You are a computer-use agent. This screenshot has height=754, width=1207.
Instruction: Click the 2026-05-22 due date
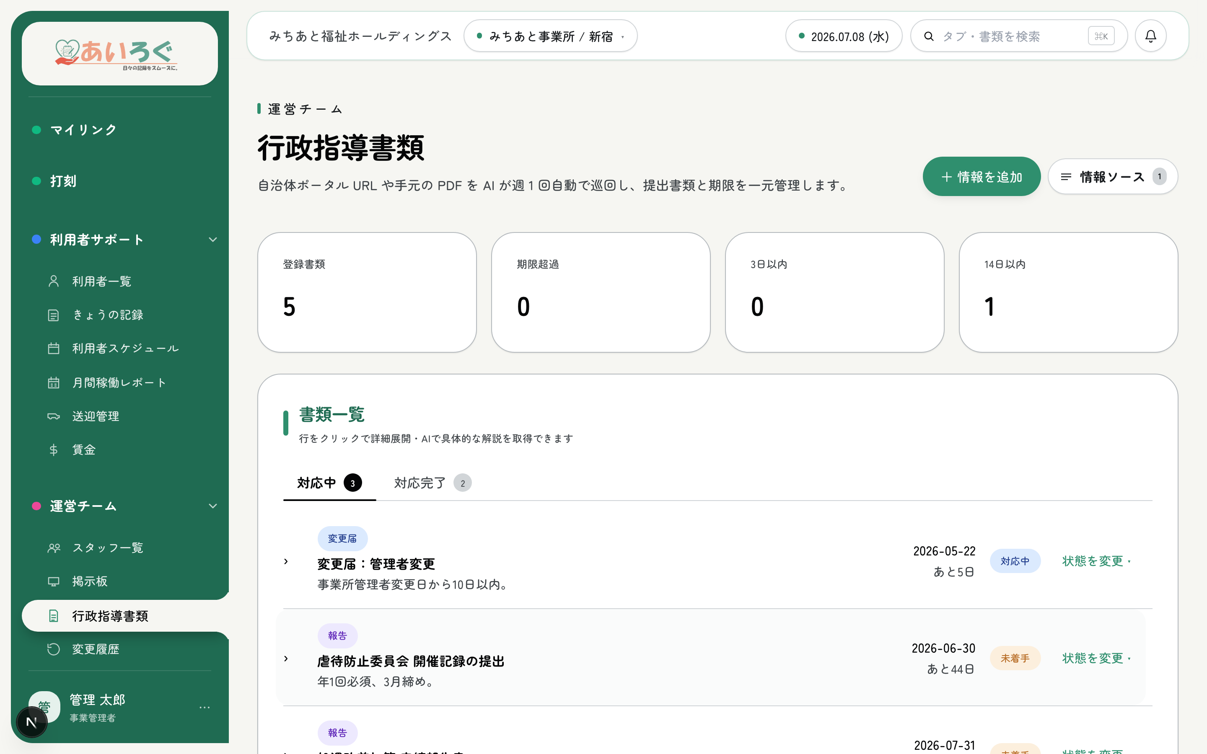pyautogui.click(x=944, y=551)
